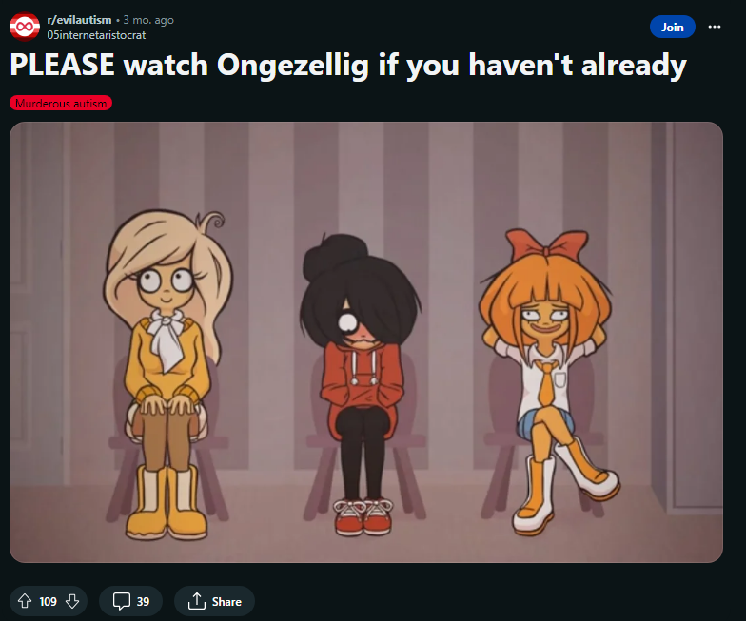Click the Murderous autism flair tag
746x621 pixels.
[x=61, y=103]
